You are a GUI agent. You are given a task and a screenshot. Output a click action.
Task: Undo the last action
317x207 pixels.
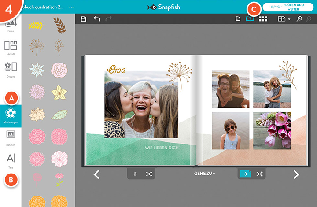pos(96,19)
